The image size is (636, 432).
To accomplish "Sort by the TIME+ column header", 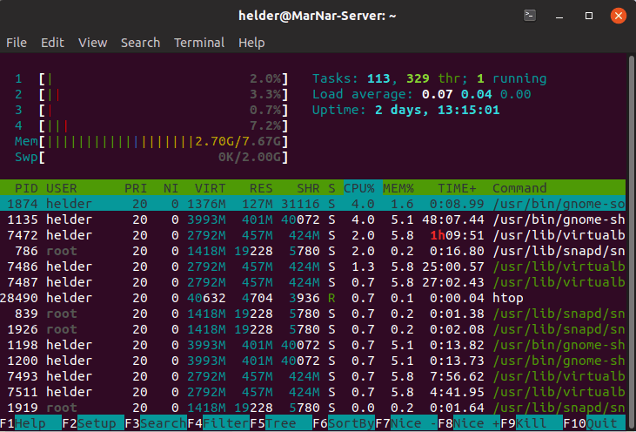I will coord(457,188).
